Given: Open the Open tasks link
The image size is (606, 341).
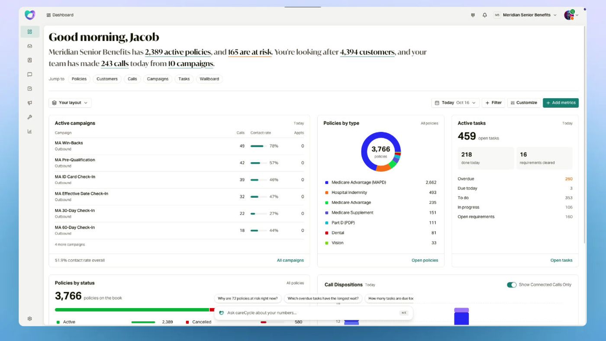Looking at the screenshot, I should (561, 261).
